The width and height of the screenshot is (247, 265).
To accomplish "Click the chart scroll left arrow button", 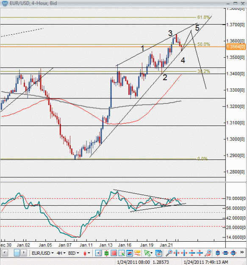I will [x=5, y=253].
